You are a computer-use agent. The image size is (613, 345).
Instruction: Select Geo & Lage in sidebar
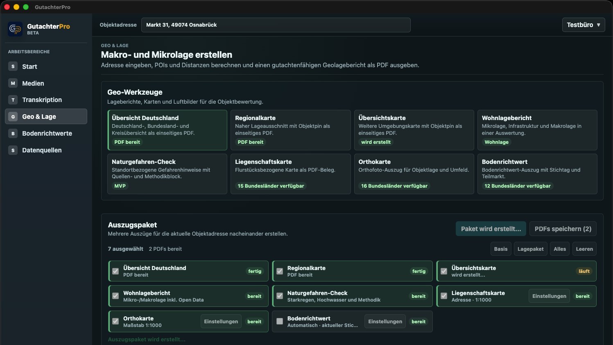pos(46,116)
